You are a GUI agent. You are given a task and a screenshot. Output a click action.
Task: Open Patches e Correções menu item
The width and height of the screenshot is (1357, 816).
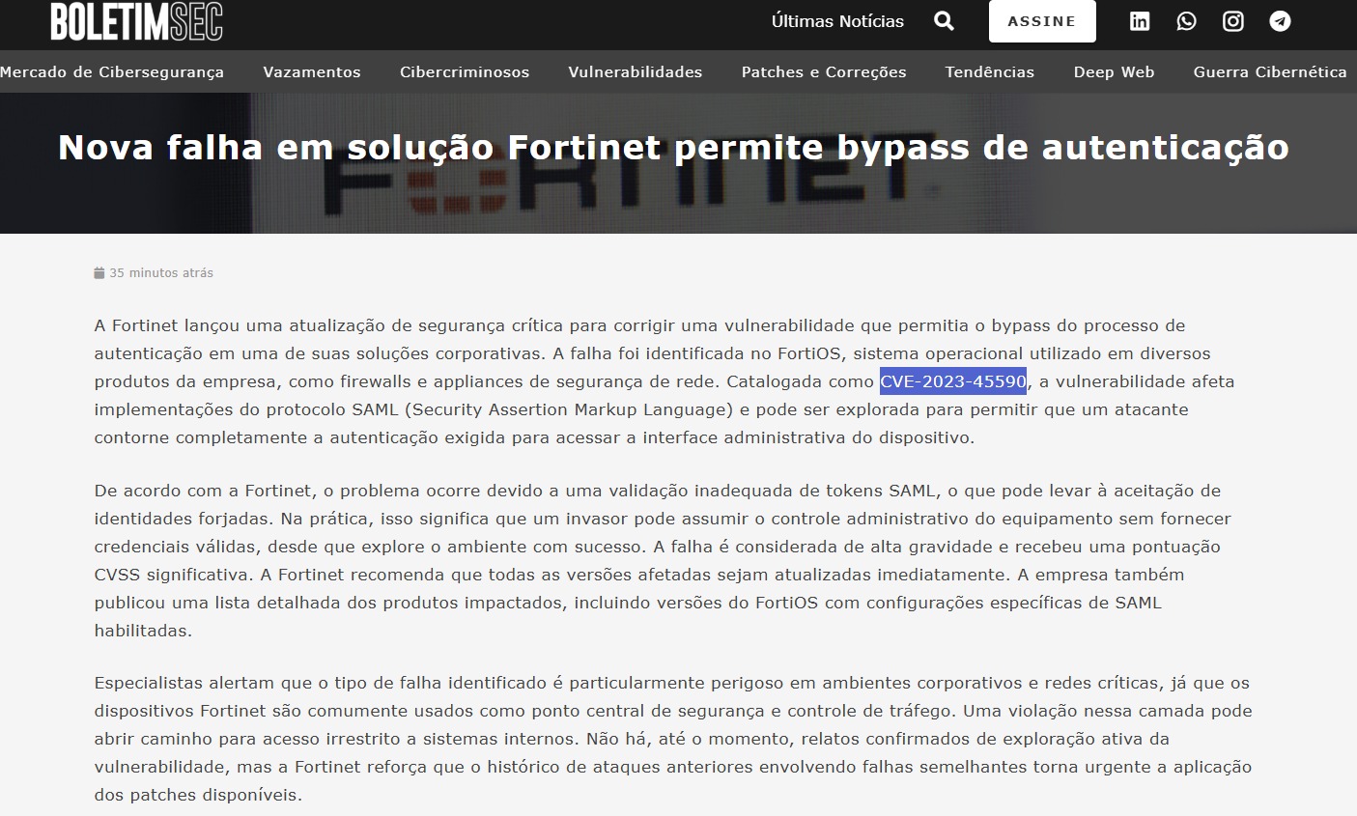point(824,72)
